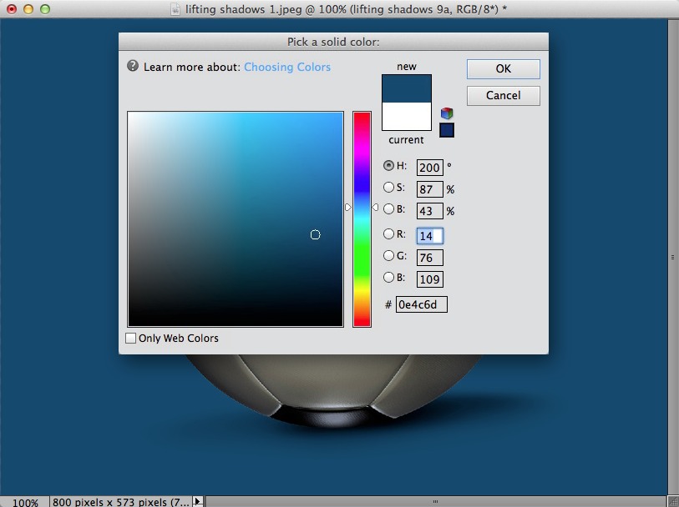Cancel the color picker dialog
This screenshot has height=507, width=679.
click(x=503, y=95)
